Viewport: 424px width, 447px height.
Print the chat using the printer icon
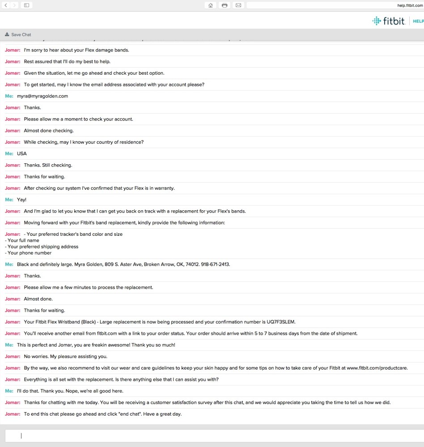[224, 5]
